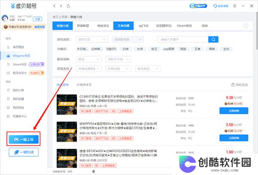Switch to the 反恐精英OL game tab
Viewport: 258px width, 175px height.
click(164, 26)
